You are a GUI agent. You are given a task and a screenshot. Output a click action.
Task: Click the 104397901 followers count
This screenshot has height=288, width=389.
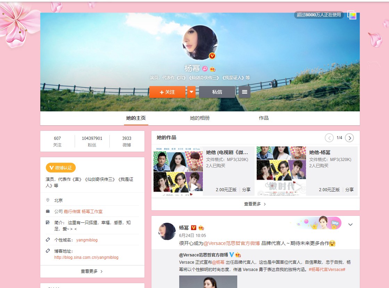(92, 138)
